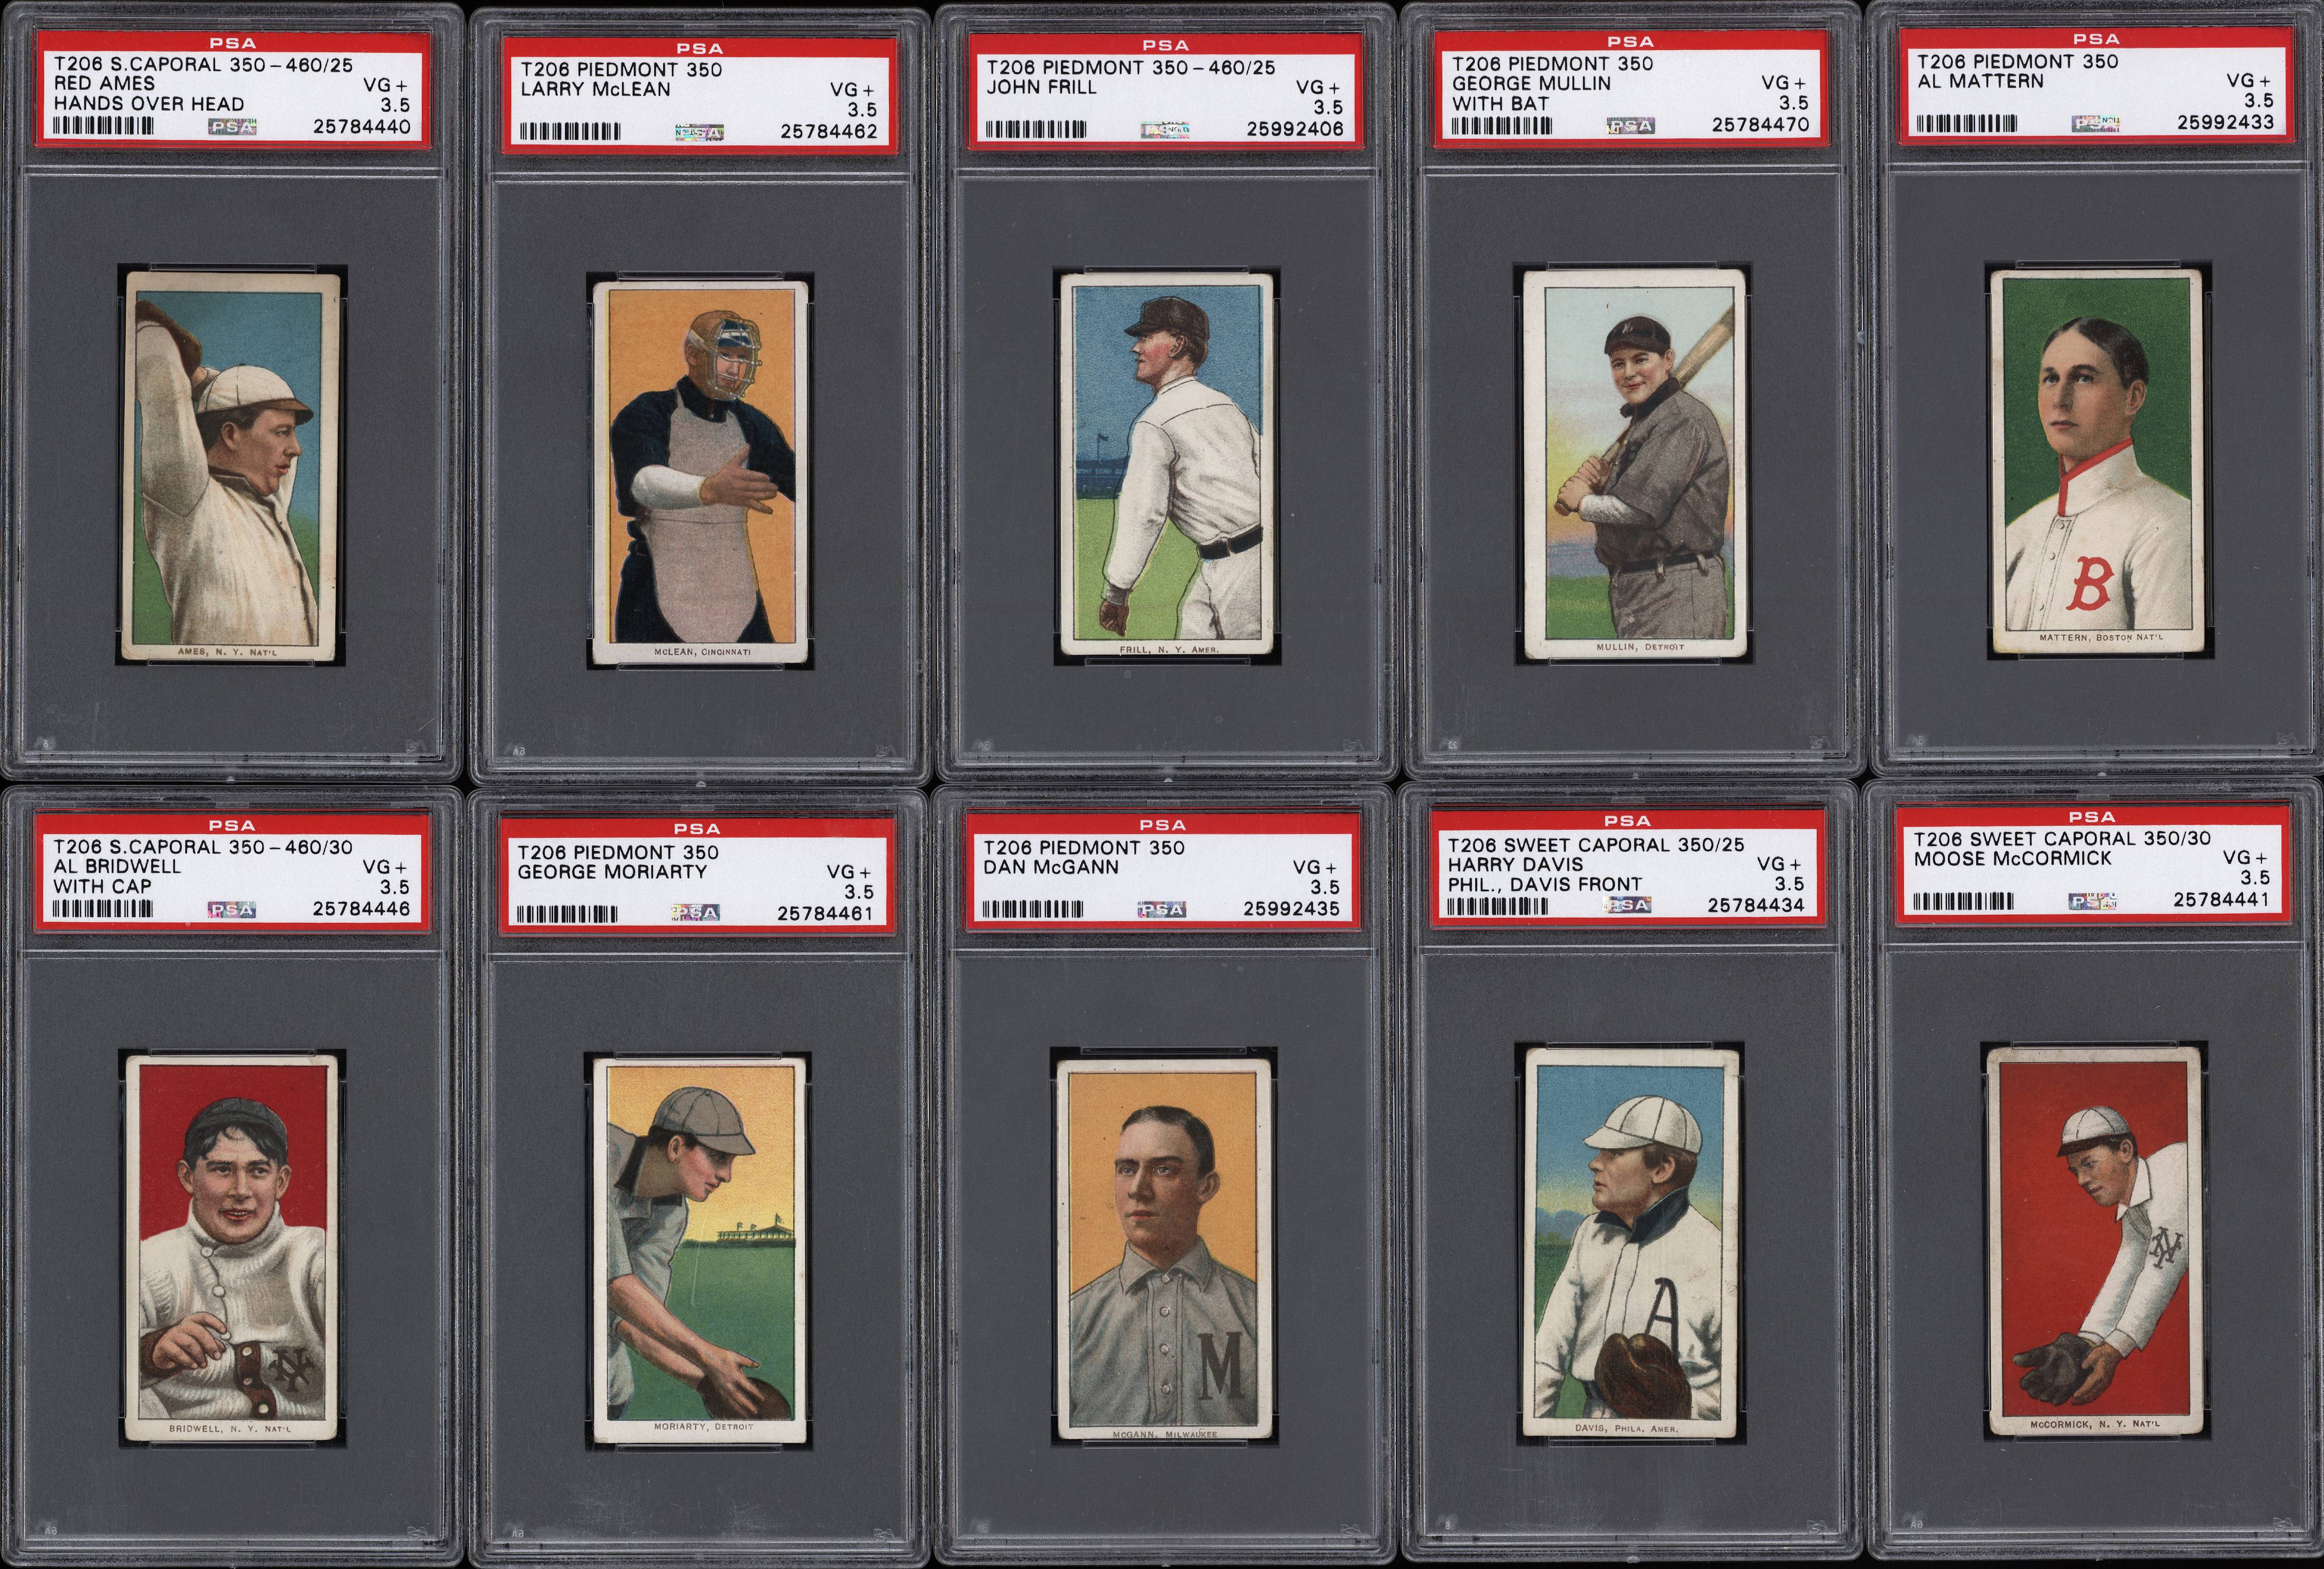Click the George Mullin card picture

click(1634, 464)
